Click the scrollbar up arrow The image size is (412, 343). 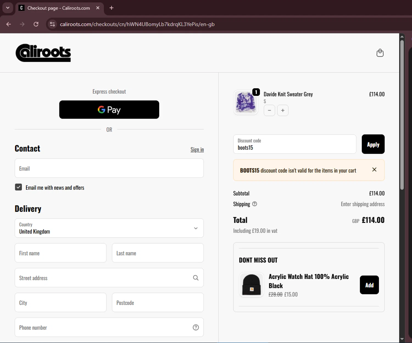tap(402, 36)
